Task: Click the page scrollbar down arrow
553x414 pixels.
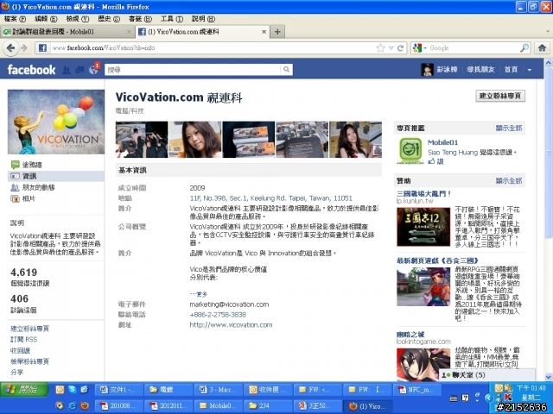Action: [x=549, y=377]
